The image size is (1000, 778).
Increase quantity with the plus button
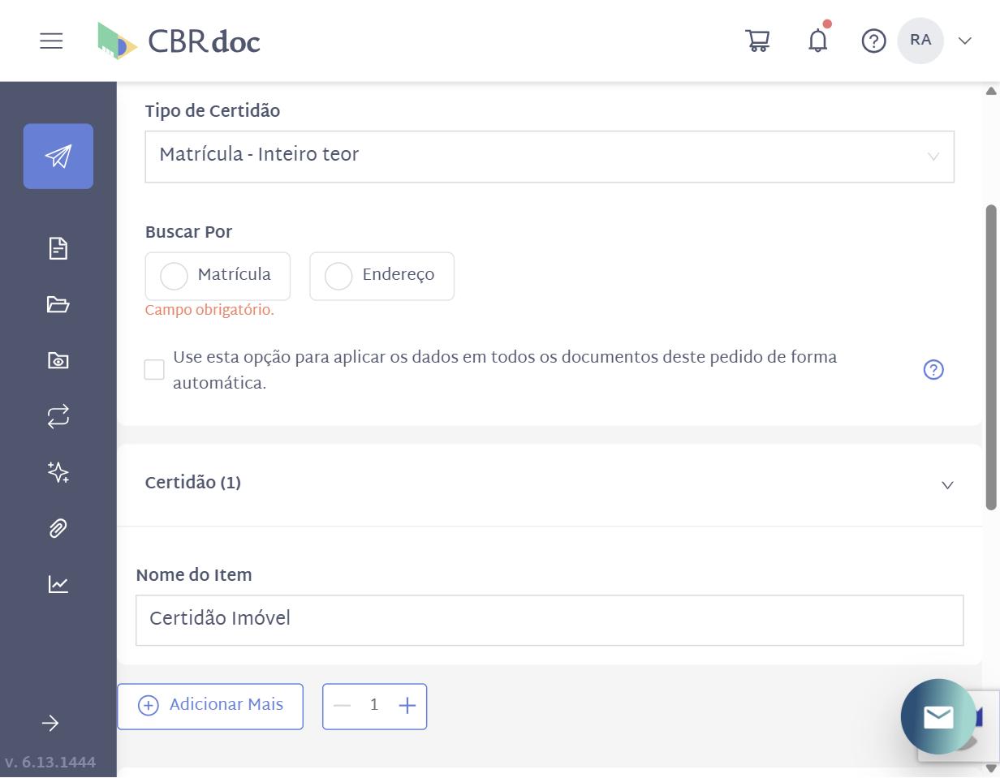point(407,706)
